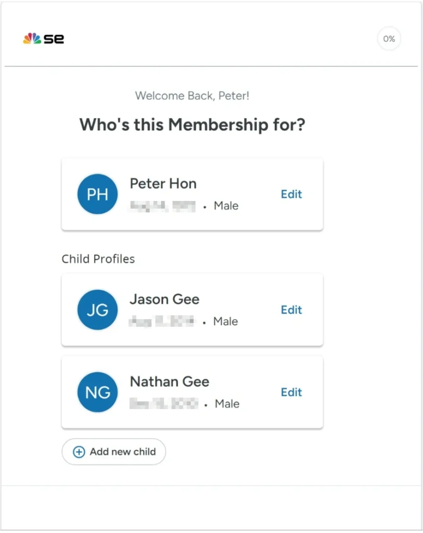Viewport: 423px width, 533px height.
Task: Click the Male label on Peter's card
Action: pyautogui.click(x=226, y=206)
